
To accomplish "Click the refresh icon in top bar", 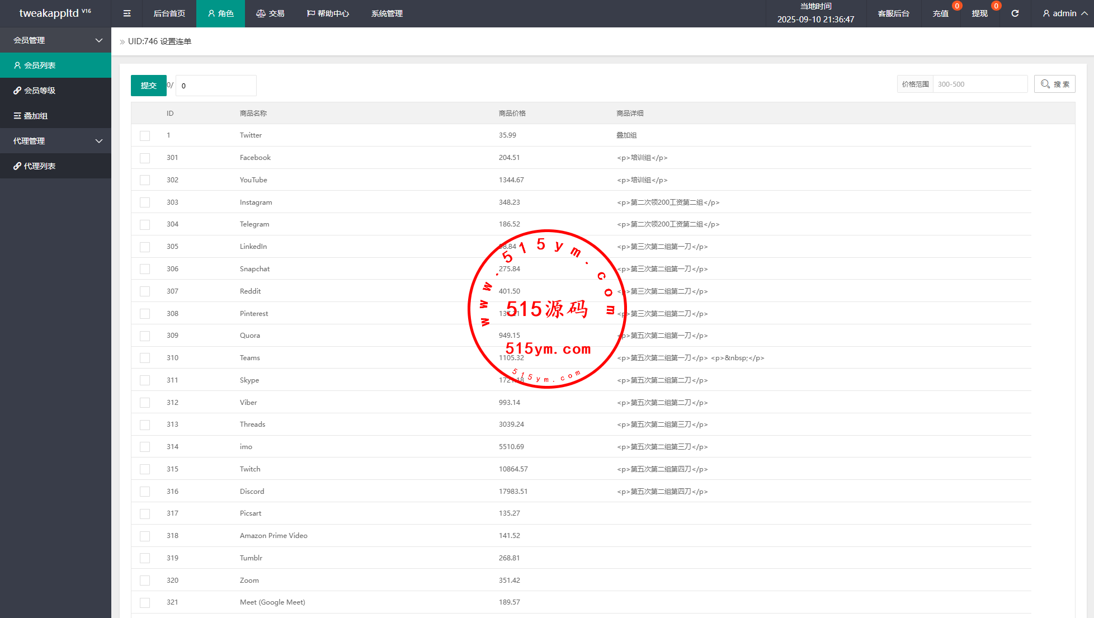I will coord(1015,13).
